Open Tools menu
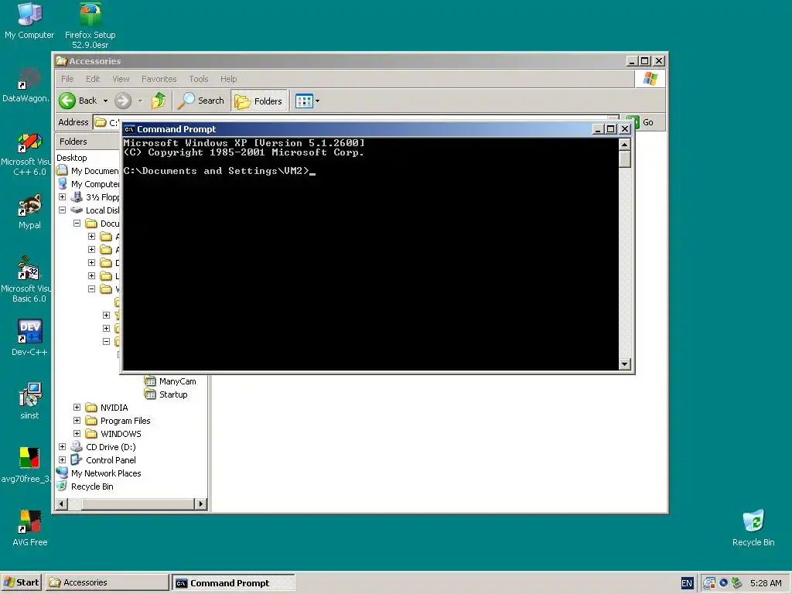The height and width of the screenshot is (594, 792). click(199, 79)
